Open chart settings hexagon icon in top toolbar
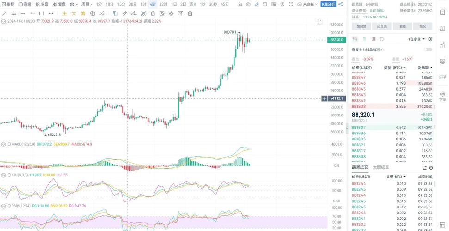Screen dimensions: 449x231 click(283, 4)
